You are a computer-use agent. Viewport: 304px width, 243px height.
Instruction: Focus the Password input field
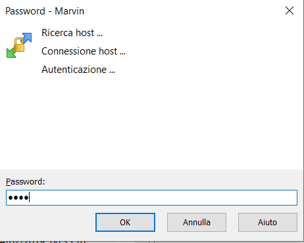(x=151, y=198)
